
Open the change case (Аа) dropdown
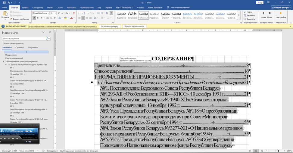tap(68, 13)
